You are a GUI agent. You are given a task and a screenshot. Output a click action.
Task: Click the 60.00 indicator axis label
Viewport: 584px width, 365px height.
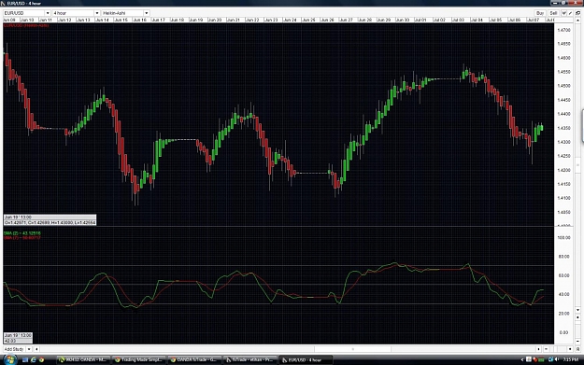point(563,275)
